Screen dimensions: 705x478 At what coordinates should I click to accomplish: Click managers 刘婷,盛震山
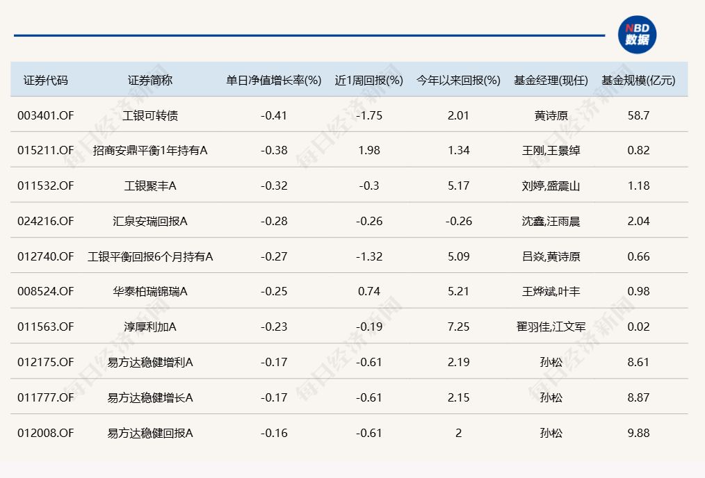point(551,186)
